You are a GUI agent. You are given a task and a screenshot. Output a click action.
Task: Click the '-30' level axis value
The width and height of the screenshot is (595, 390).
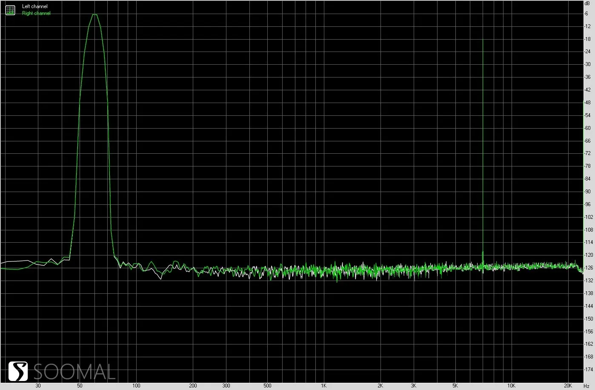[x=587, y=64]
